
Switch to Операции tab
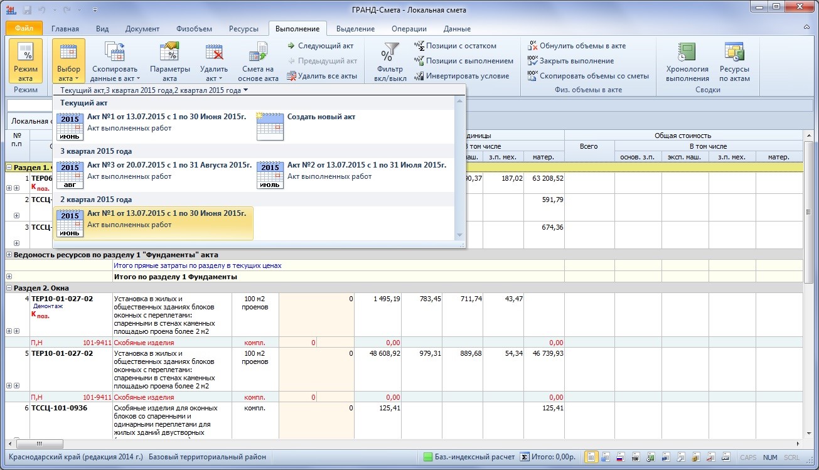tap(409, 29)
